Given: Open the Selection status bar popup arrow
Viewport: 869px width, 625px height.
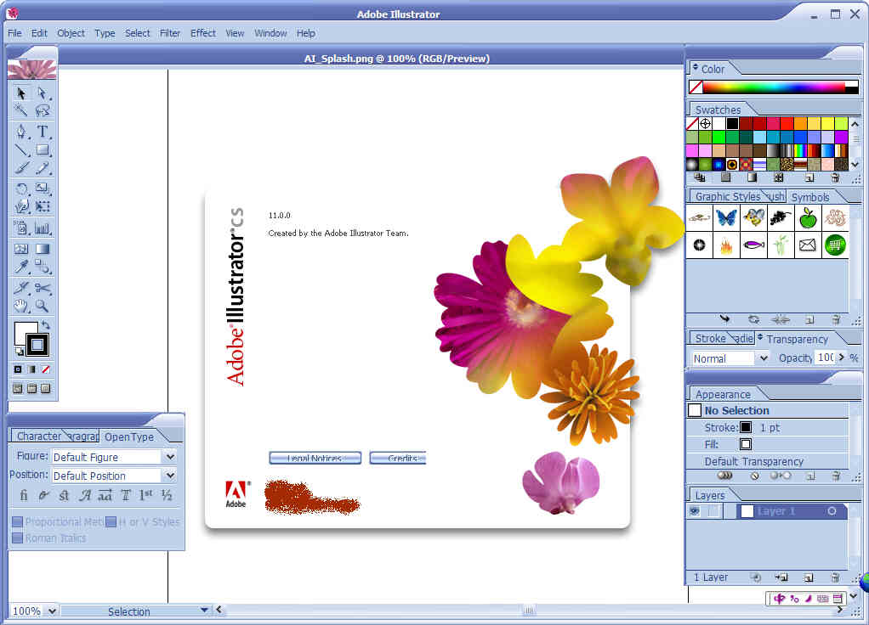Looking at the screenshot, I should (205, 610).
